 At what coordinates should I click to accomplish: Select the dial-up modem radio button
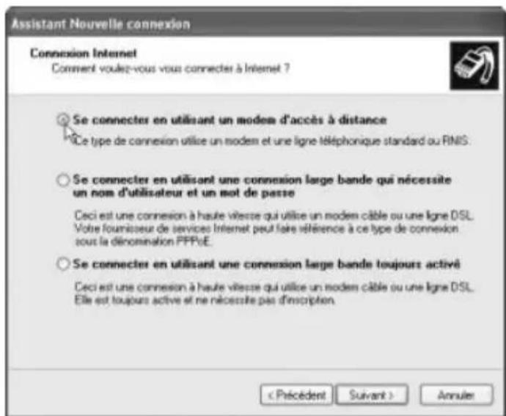tap(63, 120)
